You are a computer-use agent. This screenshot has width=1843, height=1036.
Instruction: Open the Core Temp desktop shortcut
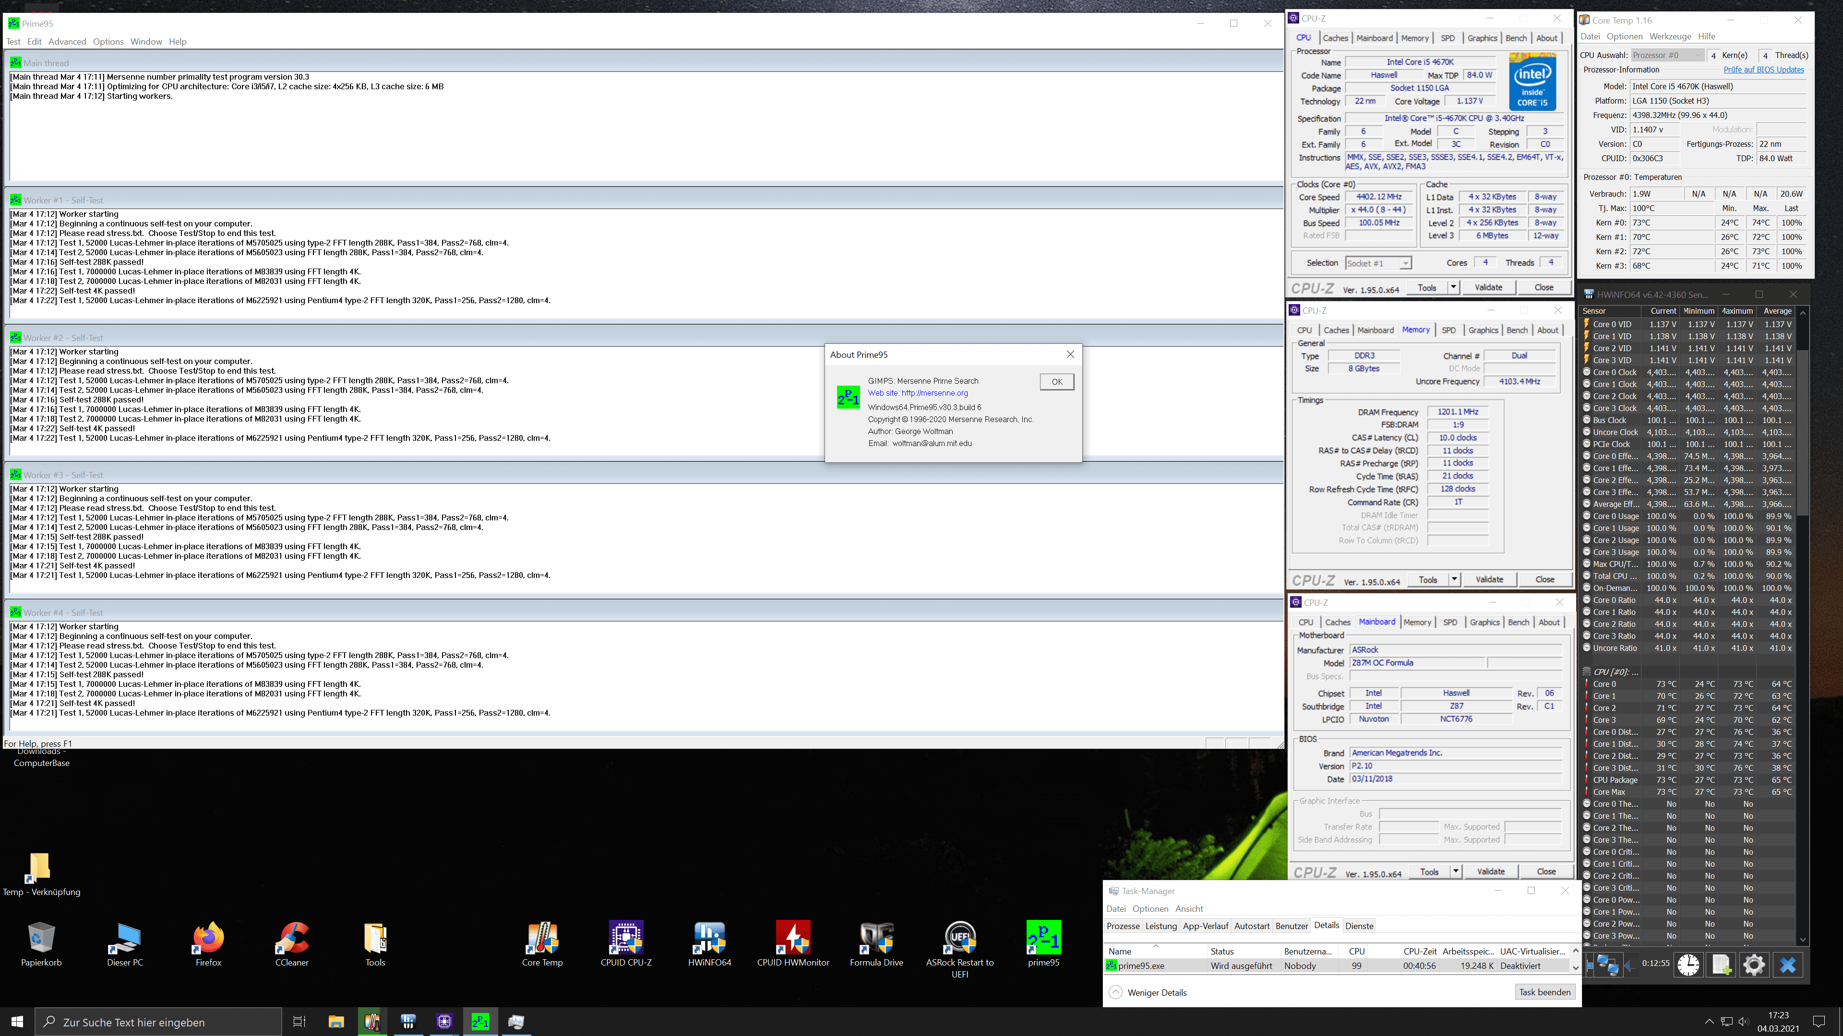(542, 944)
